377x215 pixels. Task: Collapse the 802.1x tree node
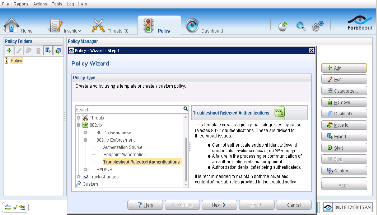point(78,125)
